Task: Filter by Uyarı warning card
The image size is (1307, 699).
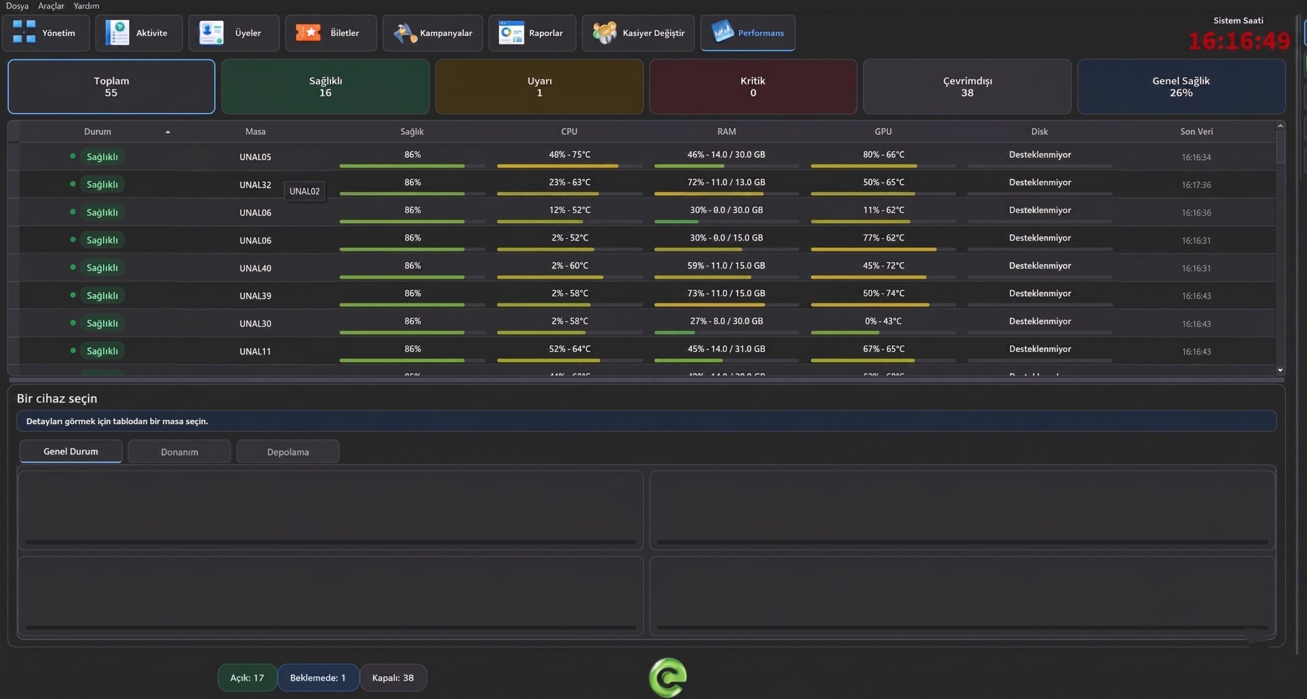Action: (539, 86)
